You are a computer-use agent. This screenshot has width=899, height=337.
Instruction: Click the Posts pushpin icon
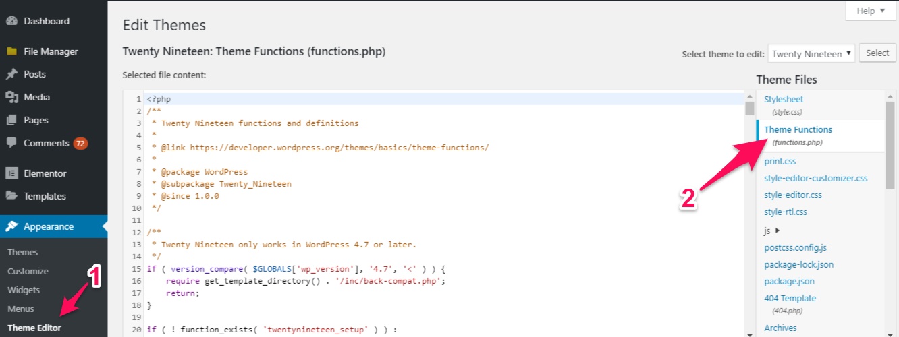(11, 74)
